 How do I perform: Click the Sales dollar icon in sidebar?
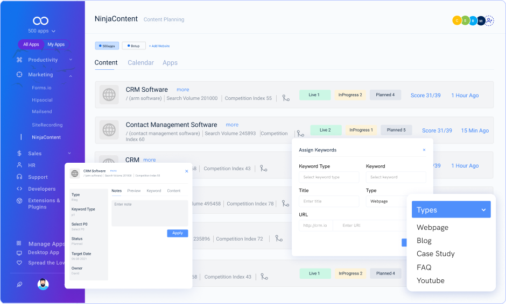pyautogui.click(x=19, y=154)
